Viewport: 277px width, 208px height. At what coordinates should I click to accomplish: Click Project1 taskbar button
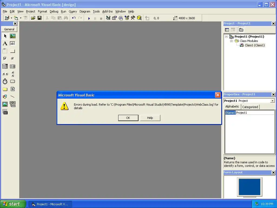click(x=50, y=204)
